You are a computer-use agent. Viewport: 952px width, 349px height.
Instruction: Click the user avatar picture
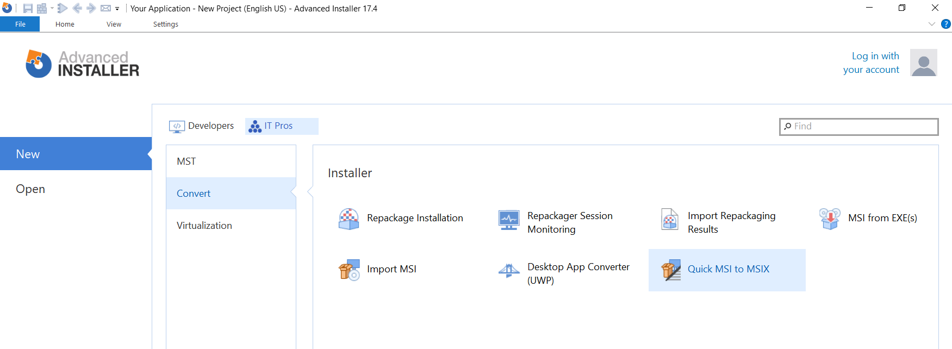pyautogui.click(x=924, y=63)
